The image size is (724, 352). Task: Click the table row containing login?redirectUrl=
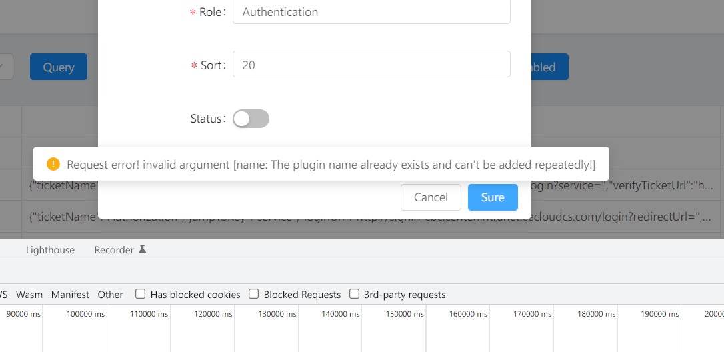click(362, 216)
